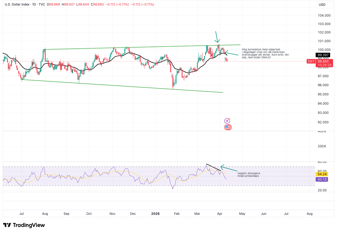
Task: Click the green arrow pointing at the EMA20 break
Action: point(231,53)
